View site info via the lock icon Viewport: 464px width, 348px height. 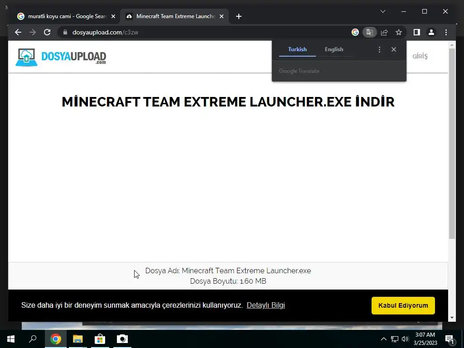(x=65, y=32)
